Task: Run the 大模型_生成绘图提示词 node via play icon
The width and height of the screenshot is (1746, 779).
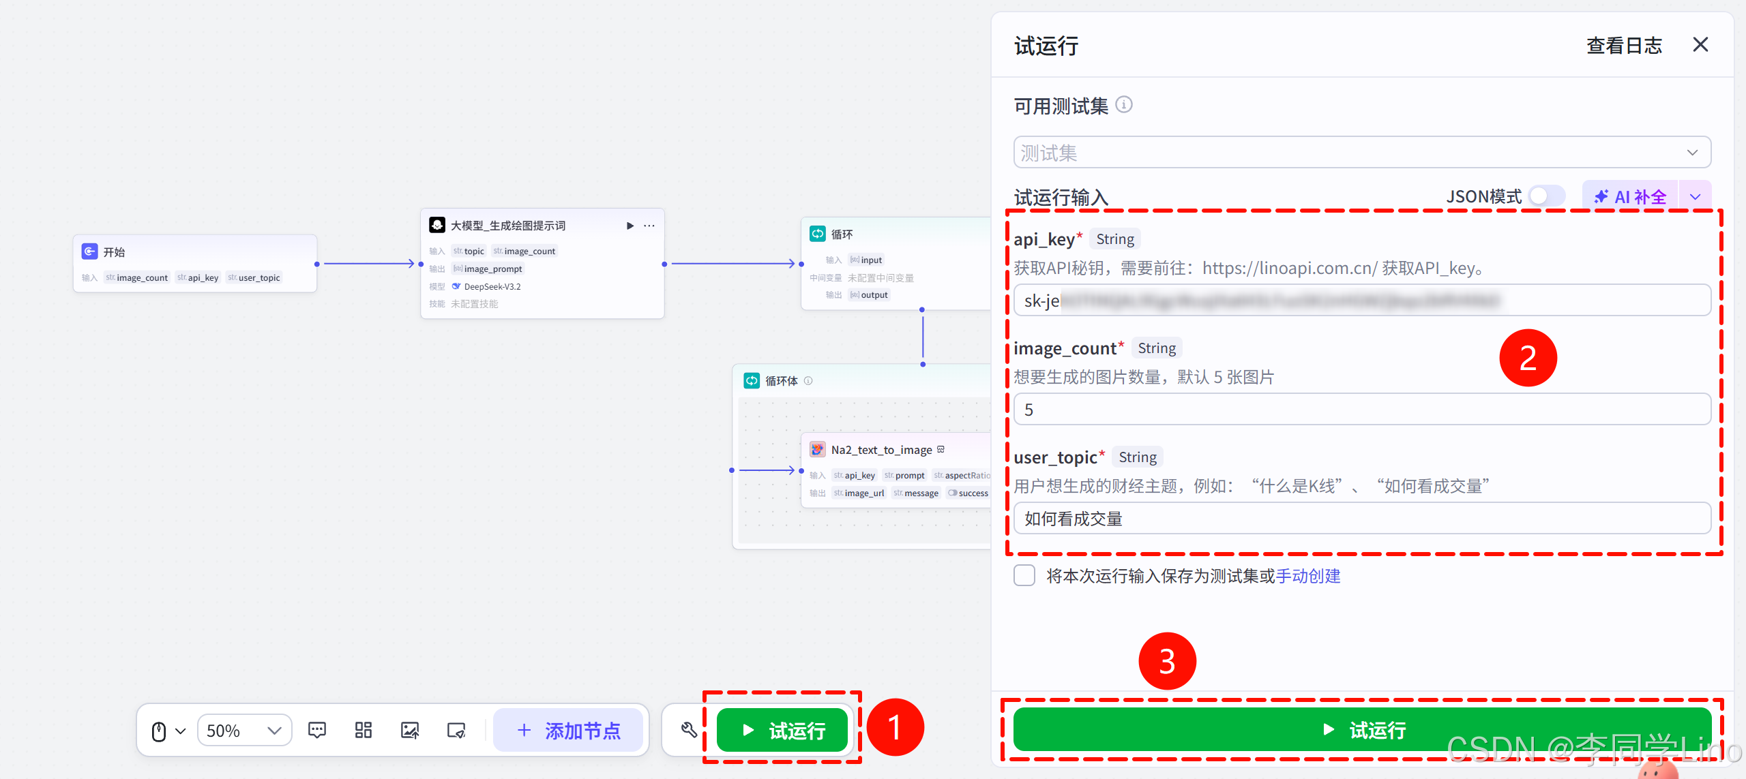Action: tap(630, 226)
